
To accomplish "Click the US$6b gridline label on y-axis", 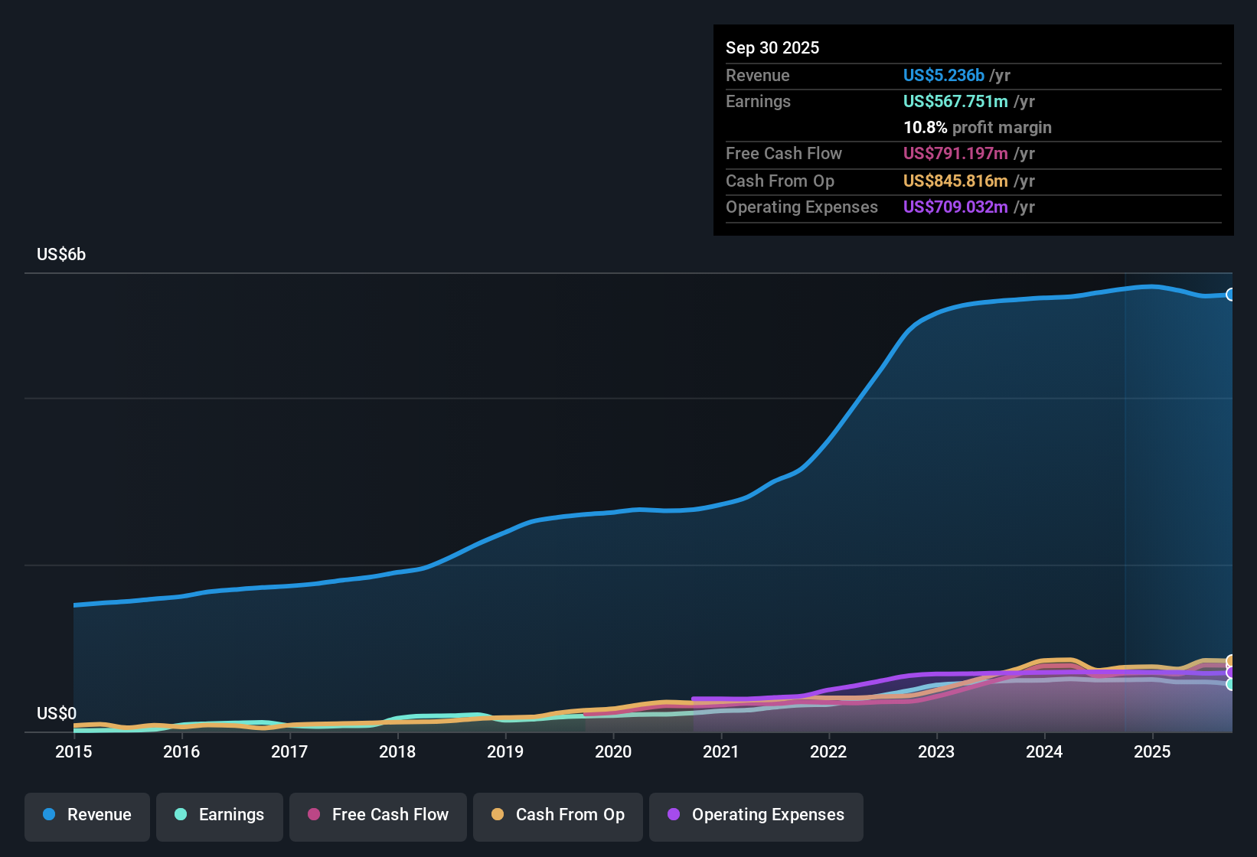I will click(x=60, y=255).
